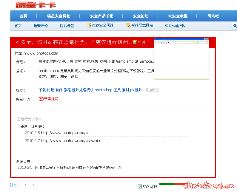237x192 pixels.
Task: Click the photoshop tag
Action: [103, 90]
